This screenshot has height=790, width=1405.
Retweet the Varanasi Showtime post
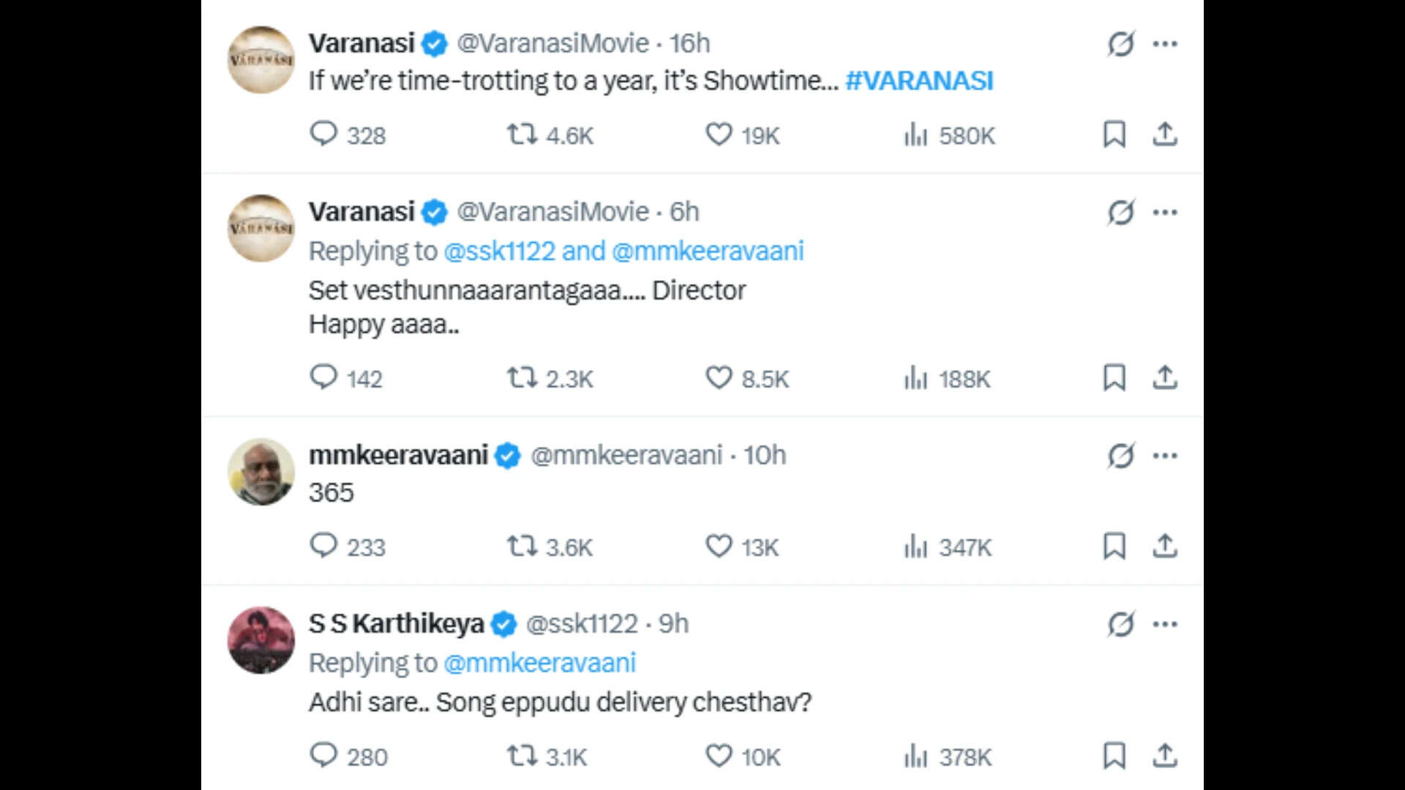pos(521,135)
